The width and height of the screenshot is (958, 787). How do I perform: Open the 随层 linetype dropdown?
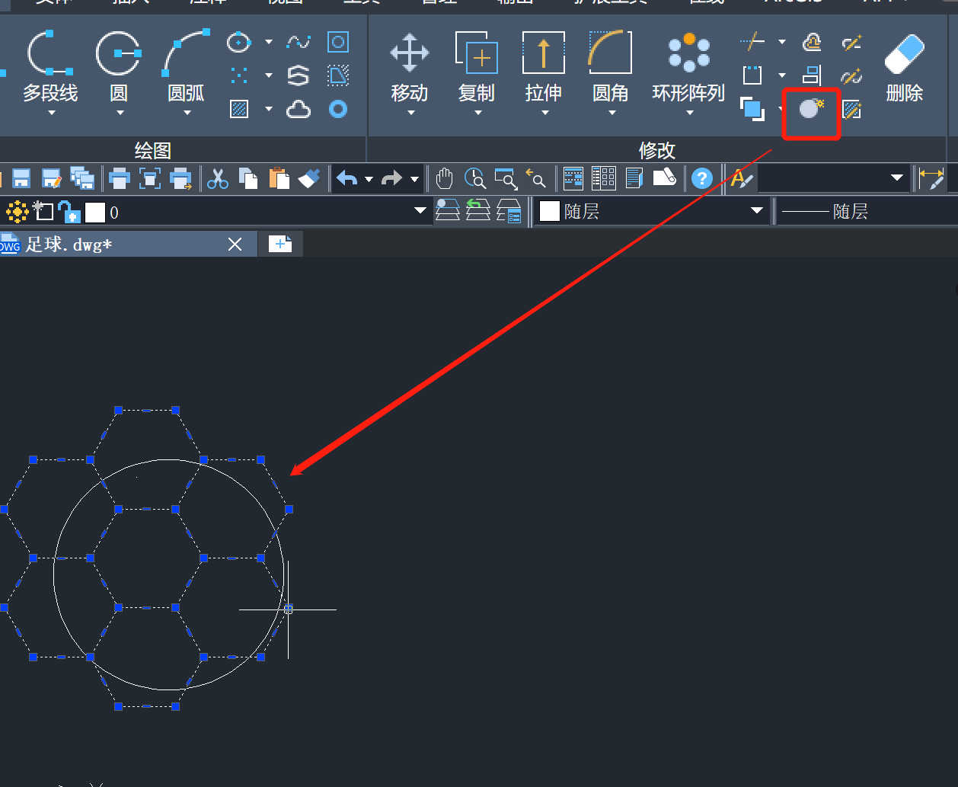[865, 211]
